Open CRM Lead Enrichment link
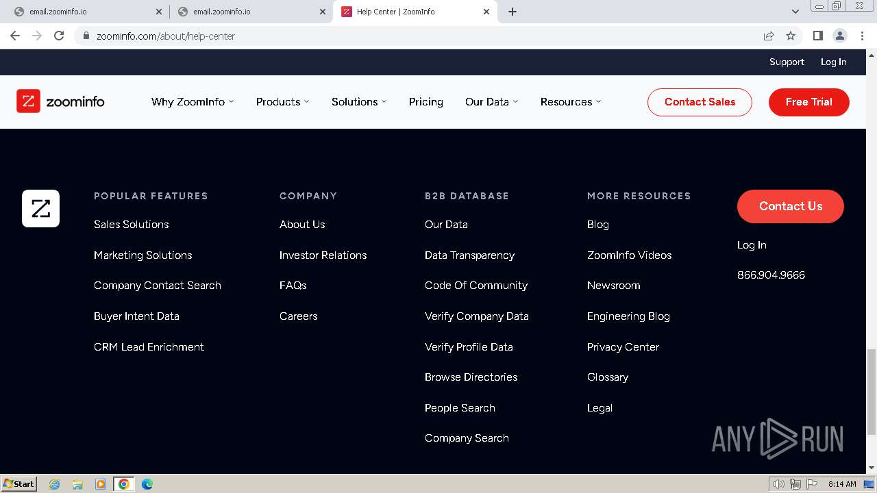This screenshot has height=493, width=877. (149, 346)
